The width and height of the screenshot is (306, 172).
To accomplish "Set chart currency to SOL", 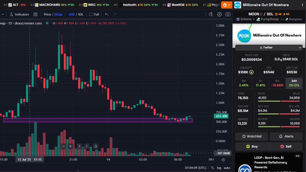I will (81, 15).
